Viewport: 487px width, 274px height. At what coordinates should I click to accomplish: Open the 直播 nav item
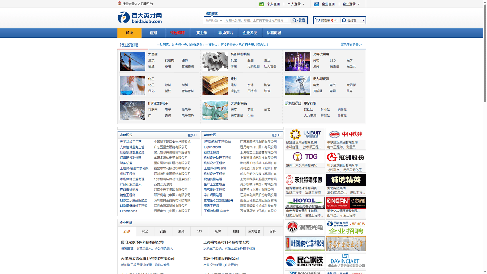[154, 33]
